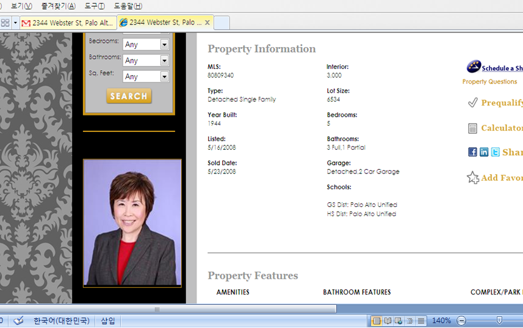Switch to draft view in status bar

pos(421,321)
